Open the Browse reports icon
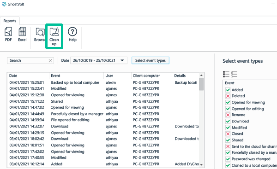Viewport: 277px width, 169px height. click(x=40, y=35)
